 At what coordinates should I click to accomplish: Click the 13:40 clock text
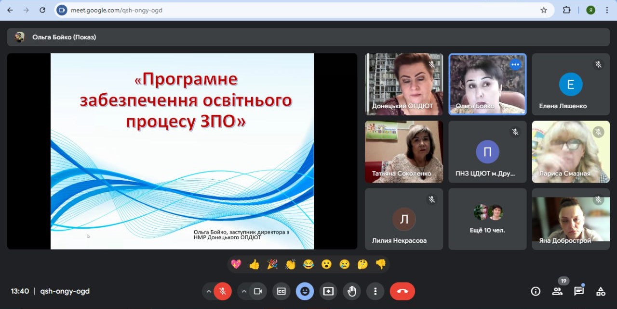(20, 291)
